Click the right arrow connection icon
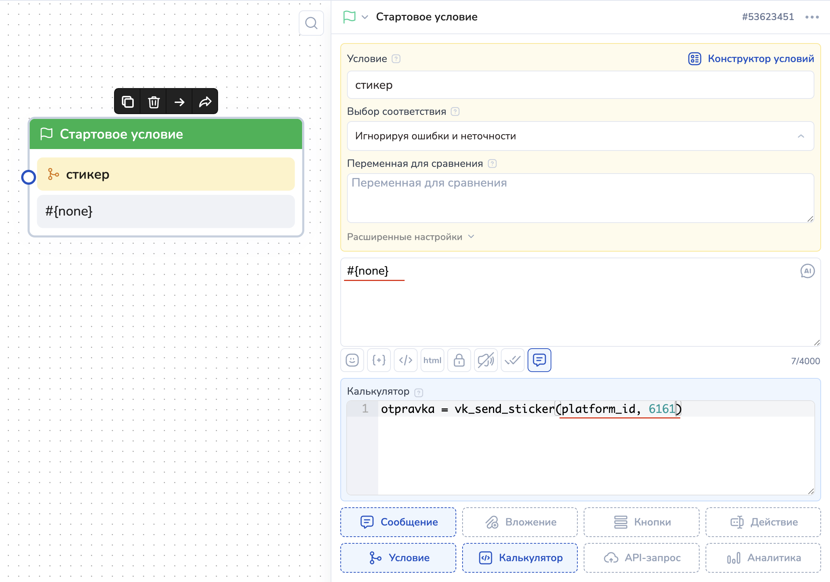The image size is (830, 582). [x=179, y=101]
